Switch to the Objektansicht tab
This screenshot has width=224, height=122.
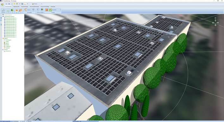tap(16, 7)
